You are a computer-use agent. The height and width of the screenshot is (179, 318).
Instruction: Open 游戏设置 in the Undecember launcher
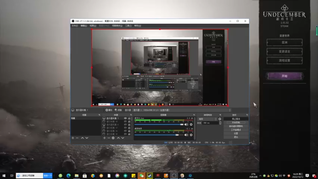[x=285, y=60]
